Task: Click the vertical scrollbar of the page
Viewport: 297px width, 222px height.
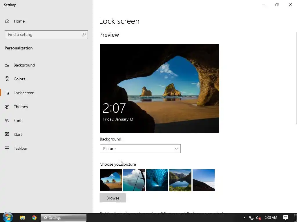Action: point(296,78)
